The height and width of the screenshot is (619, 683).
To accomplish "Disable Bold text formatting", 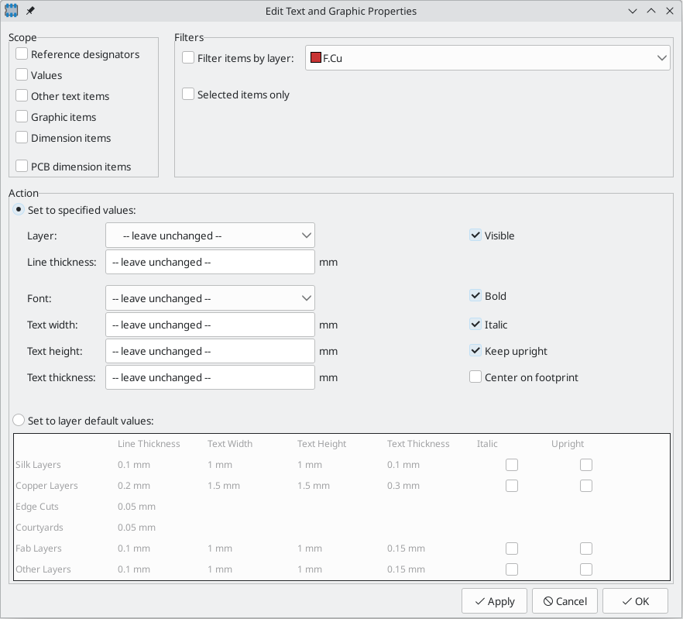I will [x=475, y=296].
